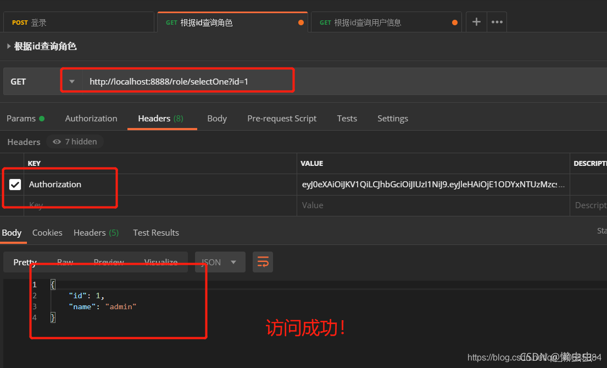Select Raw response view
Image resolution: width=607 pixels, height=368 pixels.
[x=65, y=262]
